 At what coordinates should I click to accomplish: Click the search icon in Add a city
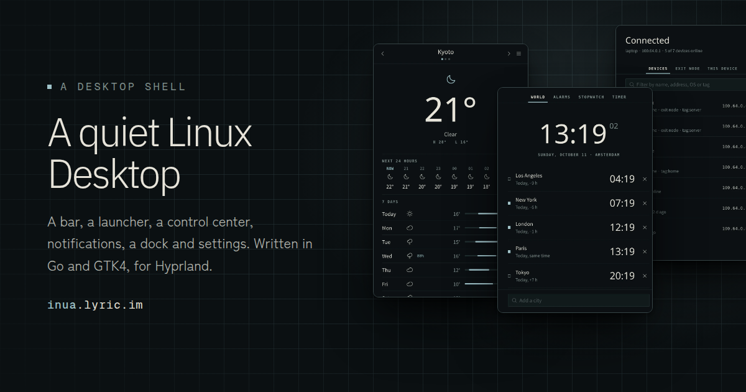(514, 301)
